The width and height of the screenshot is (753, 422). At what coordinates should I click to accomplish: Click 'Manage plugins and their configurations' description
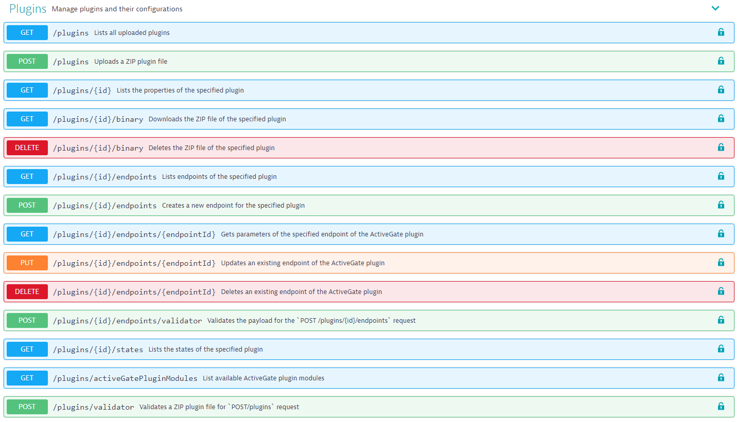point(117,9)
